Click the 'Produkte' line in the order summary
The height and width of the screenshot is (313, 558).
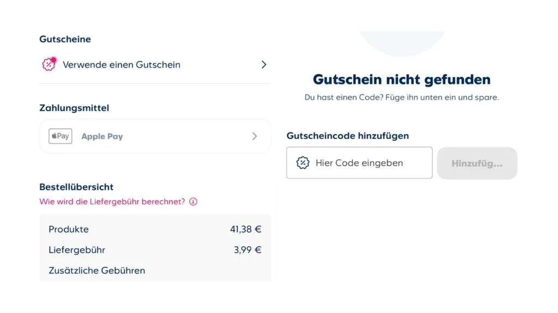coord(69,229)
